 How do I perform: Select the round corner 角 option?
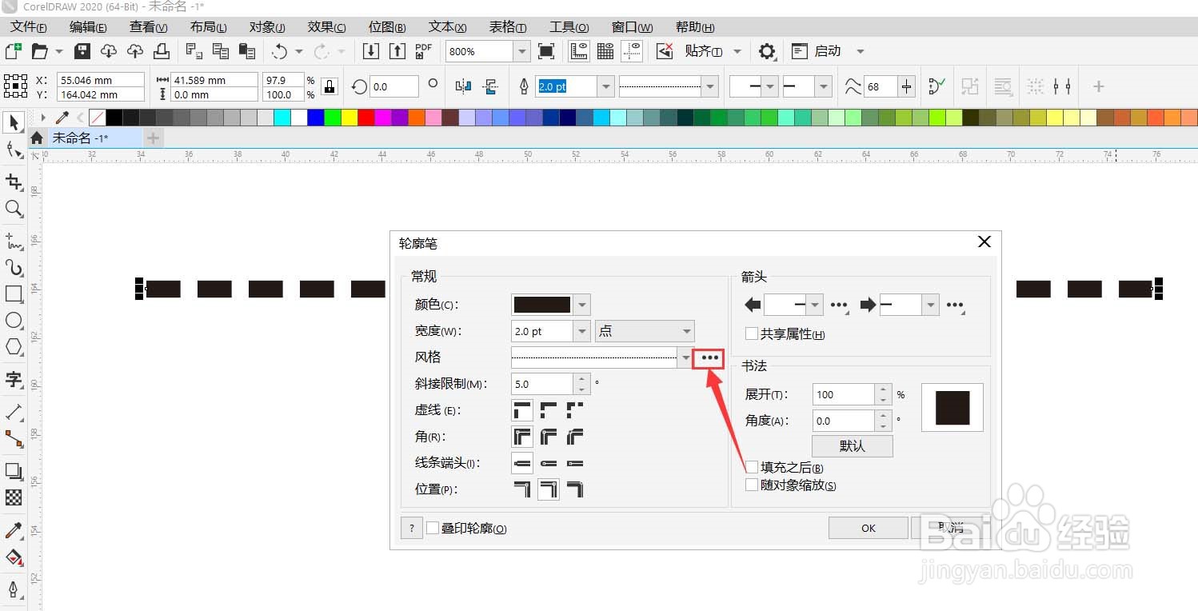click(x=549, y=437)
